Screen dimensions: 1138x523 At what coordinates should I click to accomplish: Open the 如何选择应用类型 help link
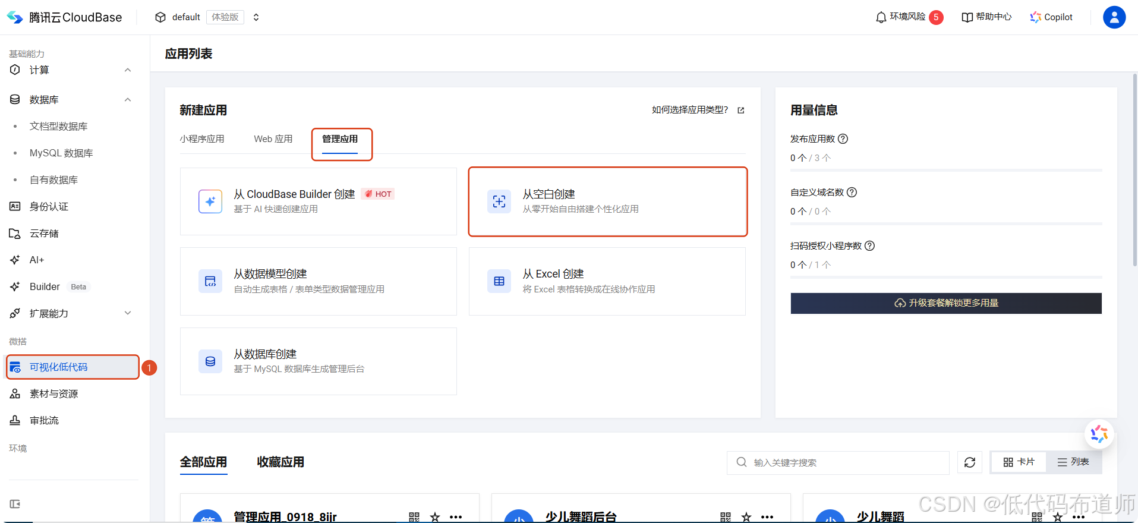coord(689,110)
